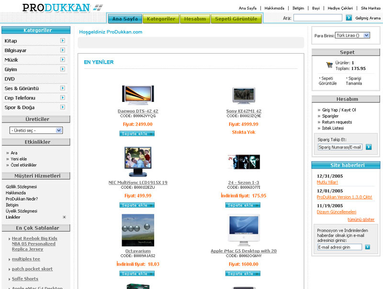Open patch pocket skort link

(x=32, y=269)
